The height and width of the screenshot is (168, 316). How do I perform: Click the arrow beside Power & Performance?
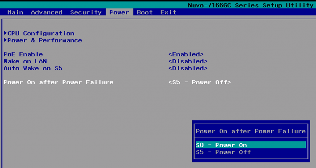click(5, 40)
